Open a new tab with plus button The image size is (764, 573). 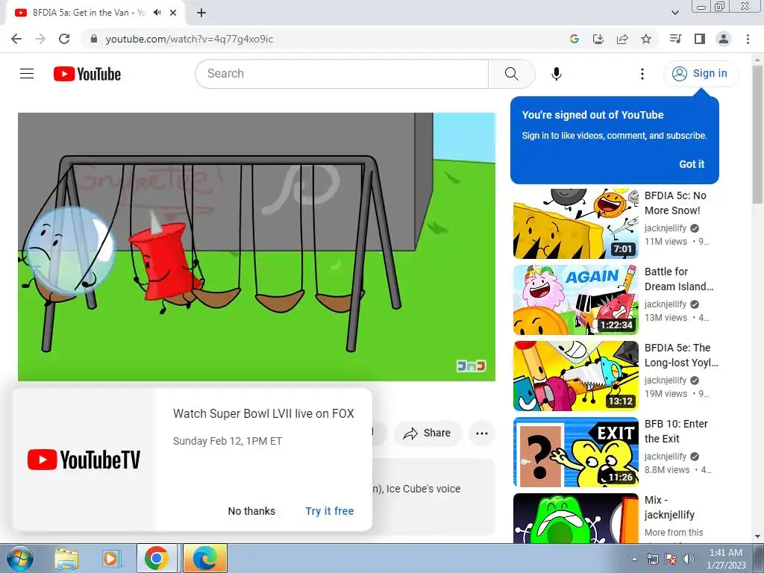point(201,13)
